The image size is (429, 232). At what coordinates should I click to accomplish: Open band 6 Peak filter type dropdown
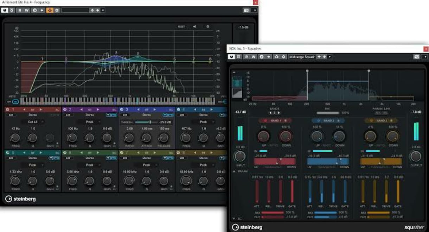90,165
